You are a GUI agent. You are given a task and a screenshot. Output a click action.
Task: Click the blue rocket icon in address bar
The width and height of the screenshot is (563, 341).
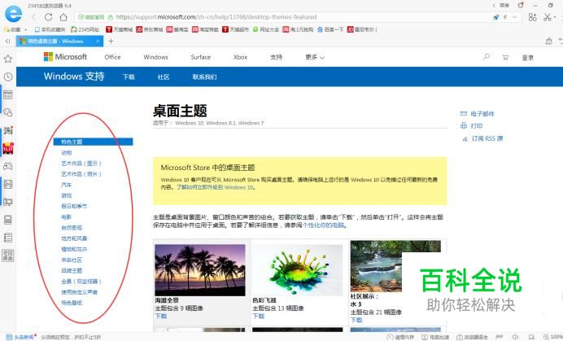(x=495, y=17)
